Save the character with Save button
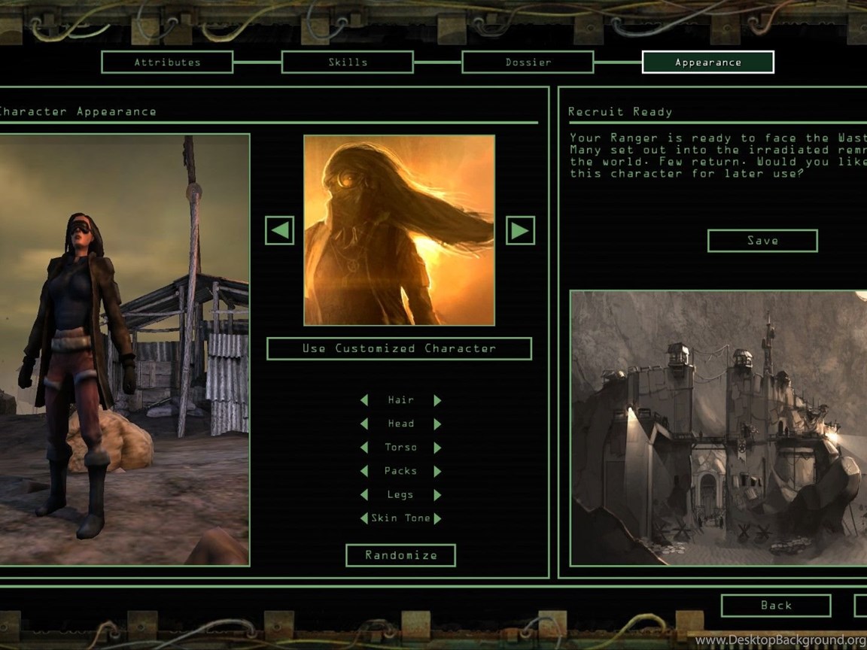This screenshot has width=867, height=650. coord(762,241)
